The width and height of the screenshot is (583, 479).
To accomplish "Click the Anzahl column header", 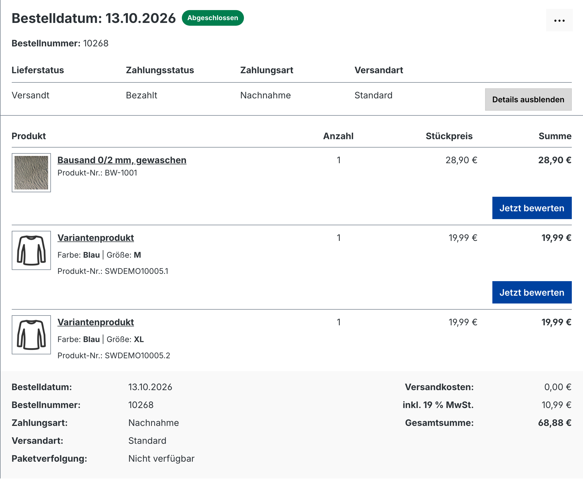I will 338,136.
